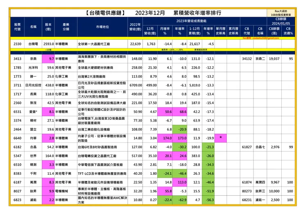
Task: Click the green -26.0 cell
Action: point(208,156)
